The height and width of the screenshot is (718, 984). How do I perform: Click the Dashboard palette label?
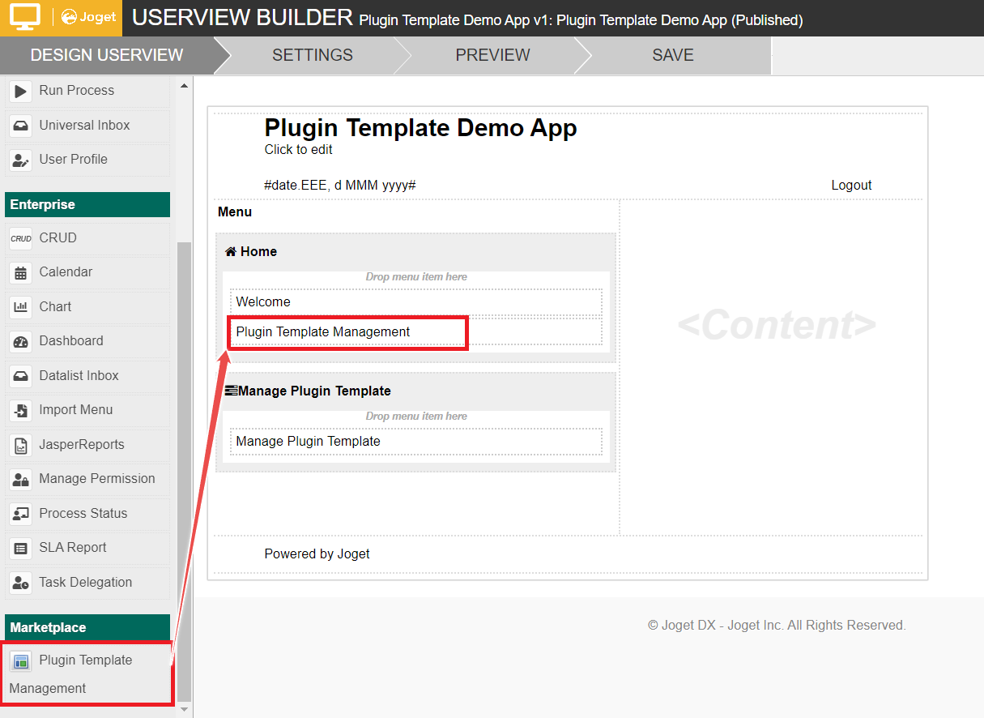pyautogui.click(x=71, y=341)
